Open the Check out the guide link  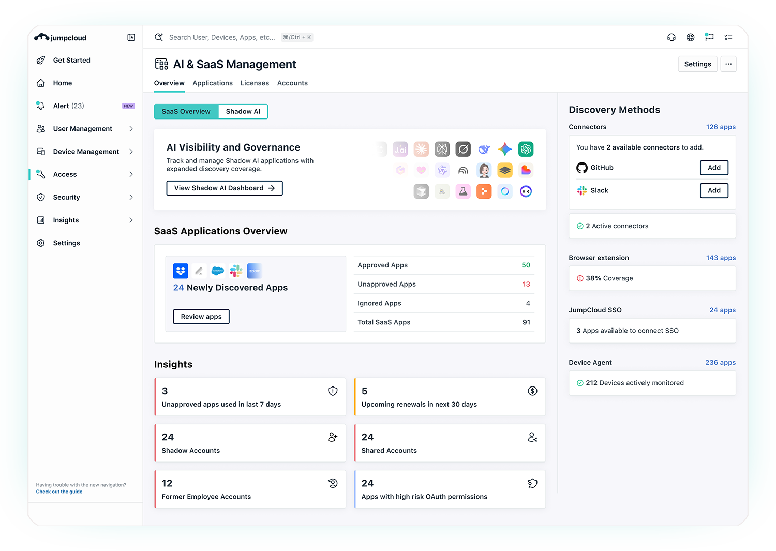click(x=59, y=492)
